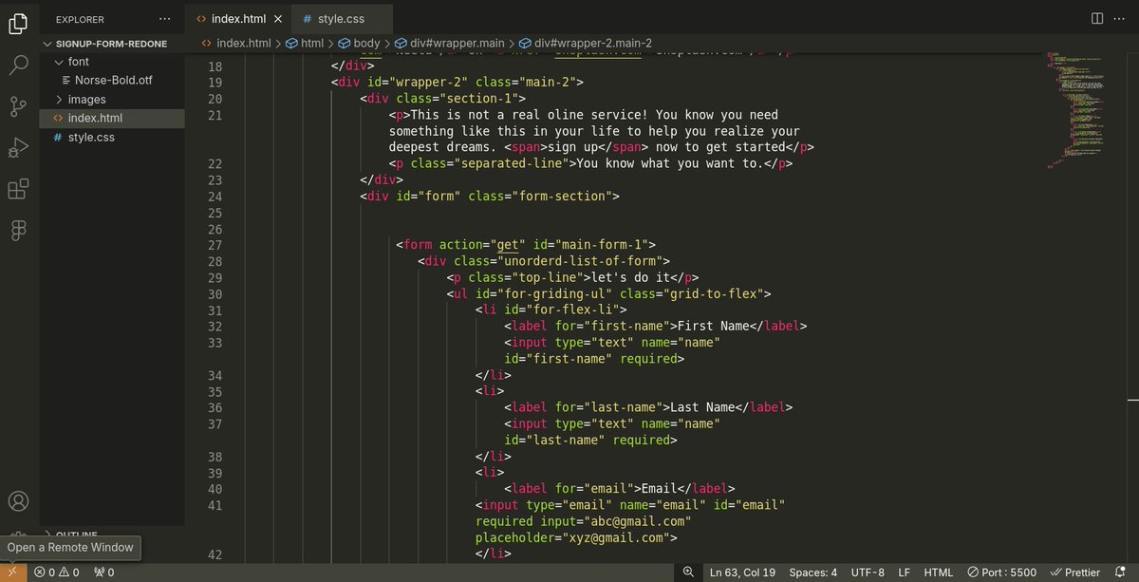Viewport: 1139px width, 582px height.
Task: Switch to the index.html editor tab
Action: [237, 19]
